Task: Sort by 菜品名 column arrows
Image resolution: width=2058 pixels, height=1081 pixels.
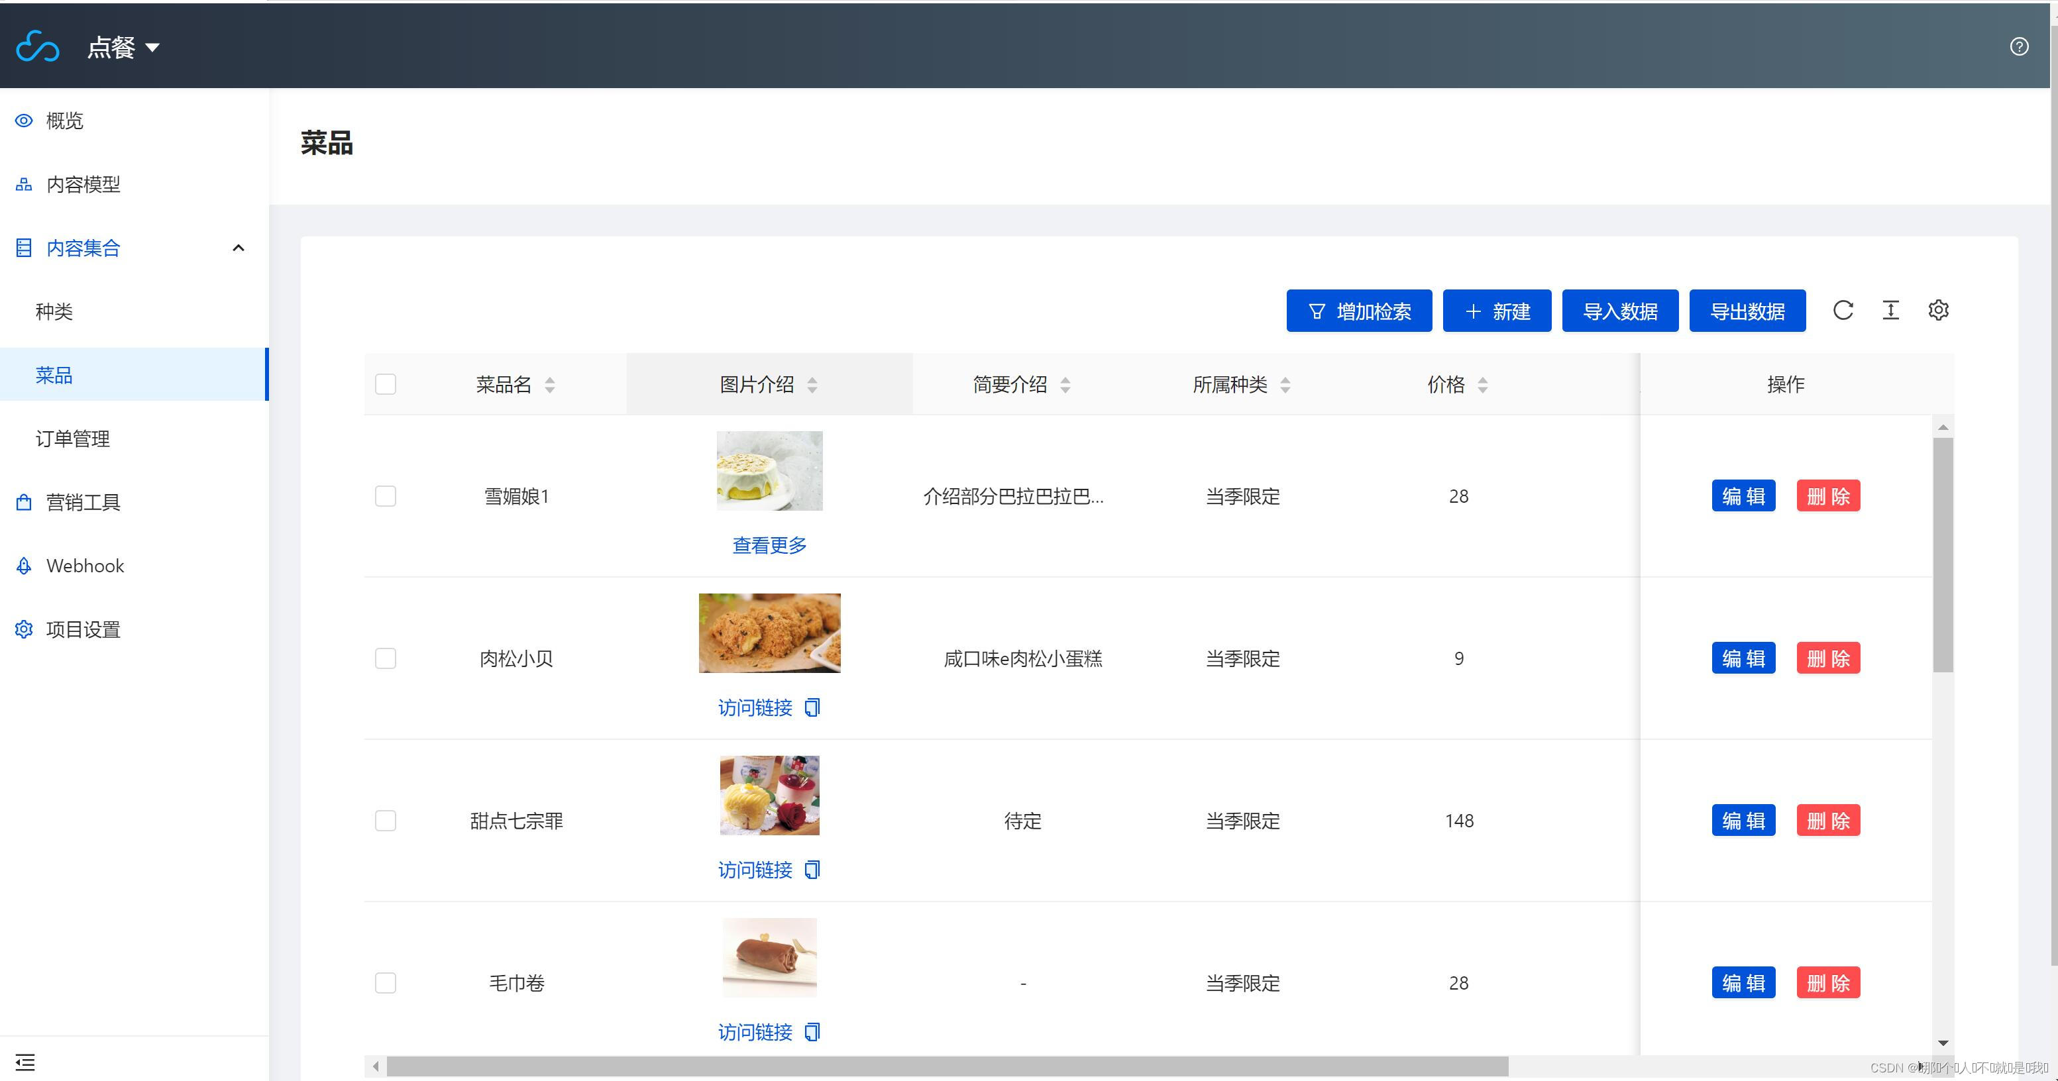Action: (550, 385)
